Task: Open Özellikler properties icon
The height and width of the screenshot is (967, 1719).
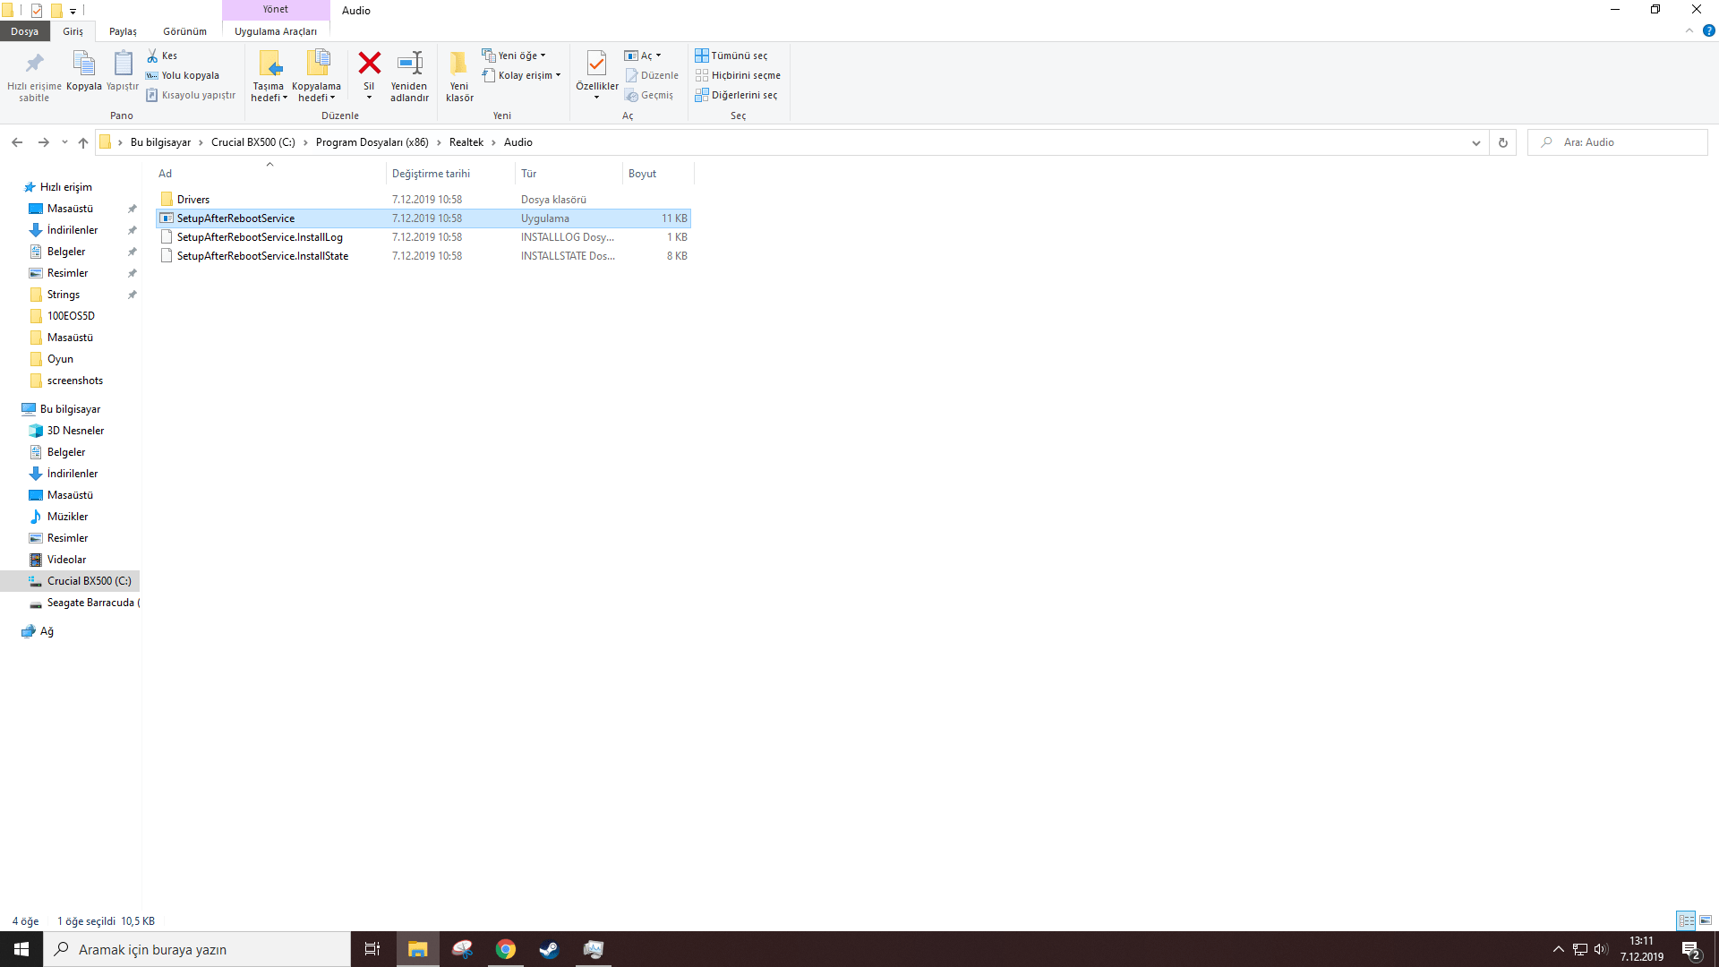Action: 596,64
